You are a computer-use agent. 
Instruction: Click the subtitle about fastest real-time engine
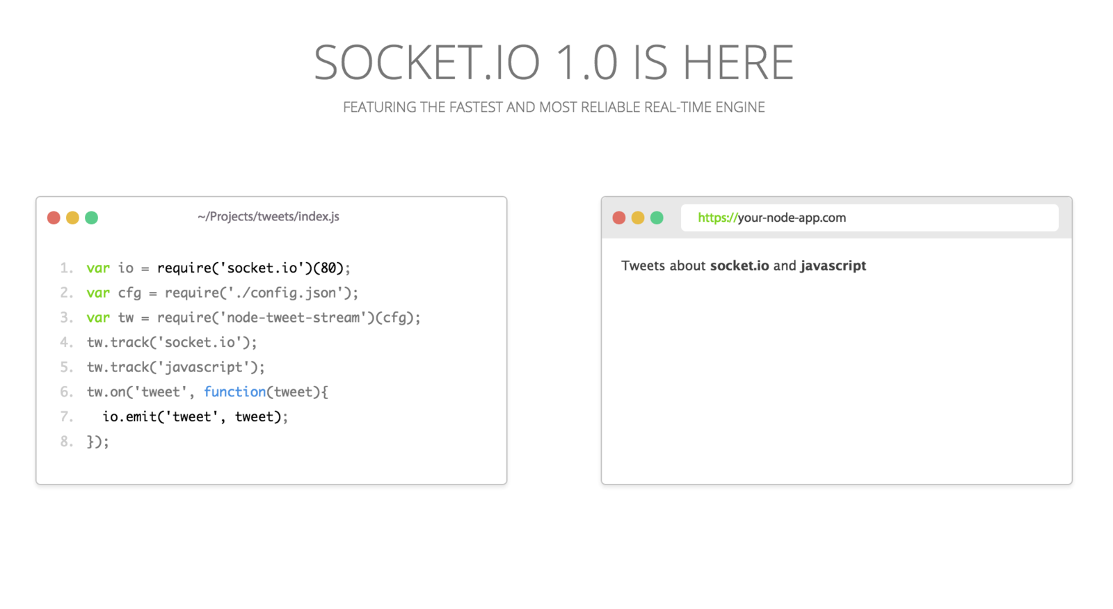point(554,107)
